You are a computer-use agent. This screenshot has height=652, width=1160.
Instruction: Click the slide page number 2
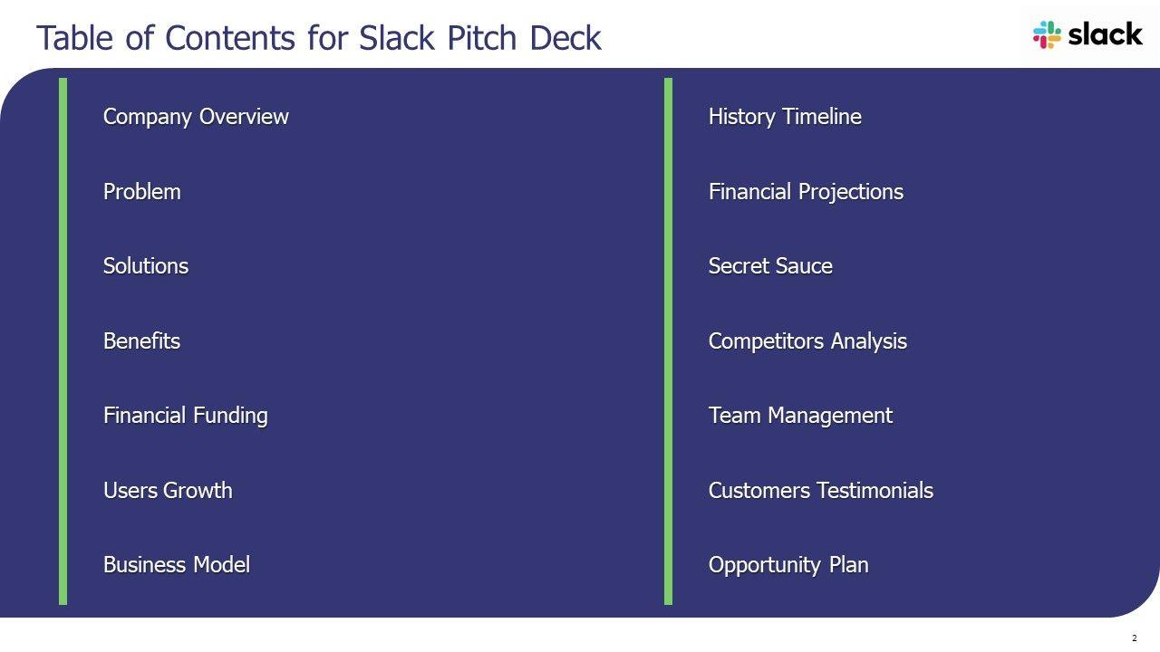pos(1134,638)
